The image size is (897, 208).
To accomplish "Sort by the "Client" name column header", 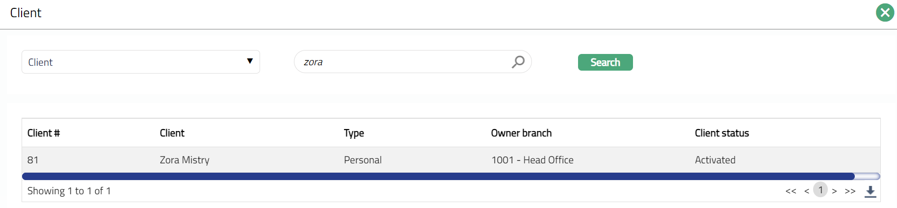I will coord(172,133).
